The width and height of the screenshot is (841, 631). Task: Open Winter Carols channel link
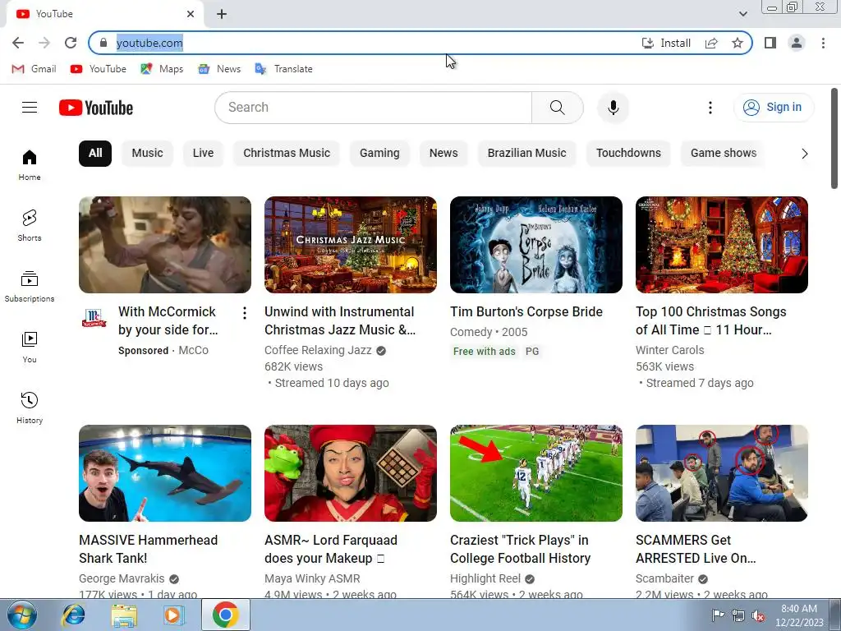click(670, 350)
